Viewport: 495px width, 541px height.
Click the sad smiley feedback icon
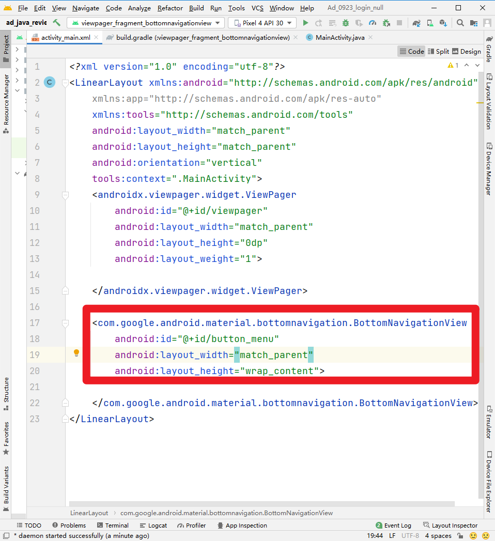coord(486,535)
